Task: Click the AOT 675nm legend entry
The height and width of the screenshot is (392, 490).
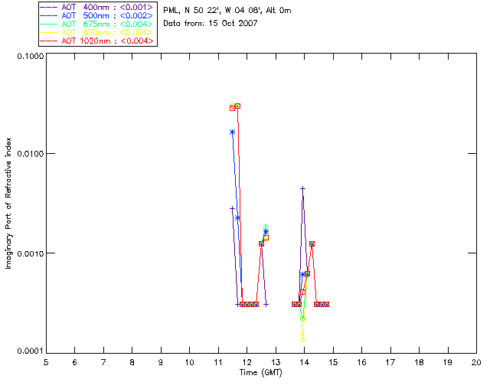Action: (97, 24)
